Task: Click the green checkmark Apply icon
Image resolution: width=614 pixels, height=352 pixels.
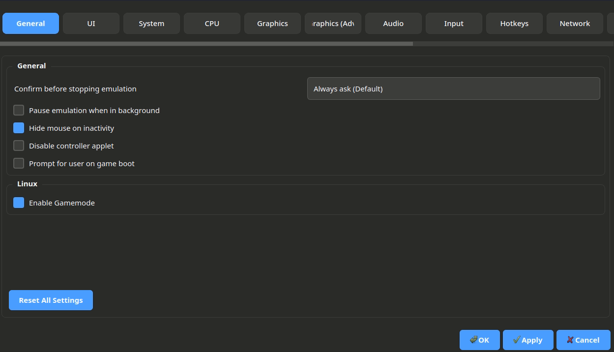Action: pos(516,340)
